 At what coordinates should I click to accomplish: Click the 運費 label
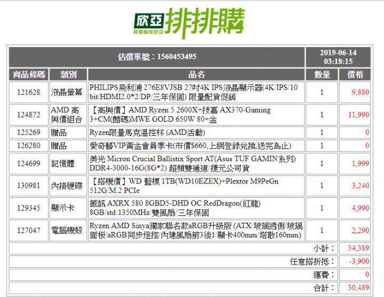click(324, 275)
